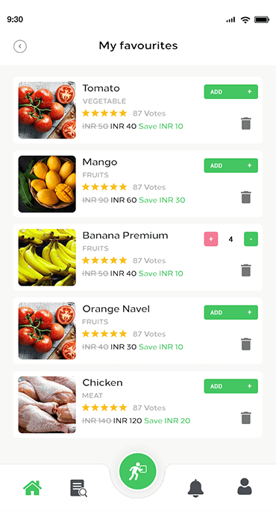Remove Mango using its trash icon
Viewport: 276px width, 512px height.
click(246, 197)
